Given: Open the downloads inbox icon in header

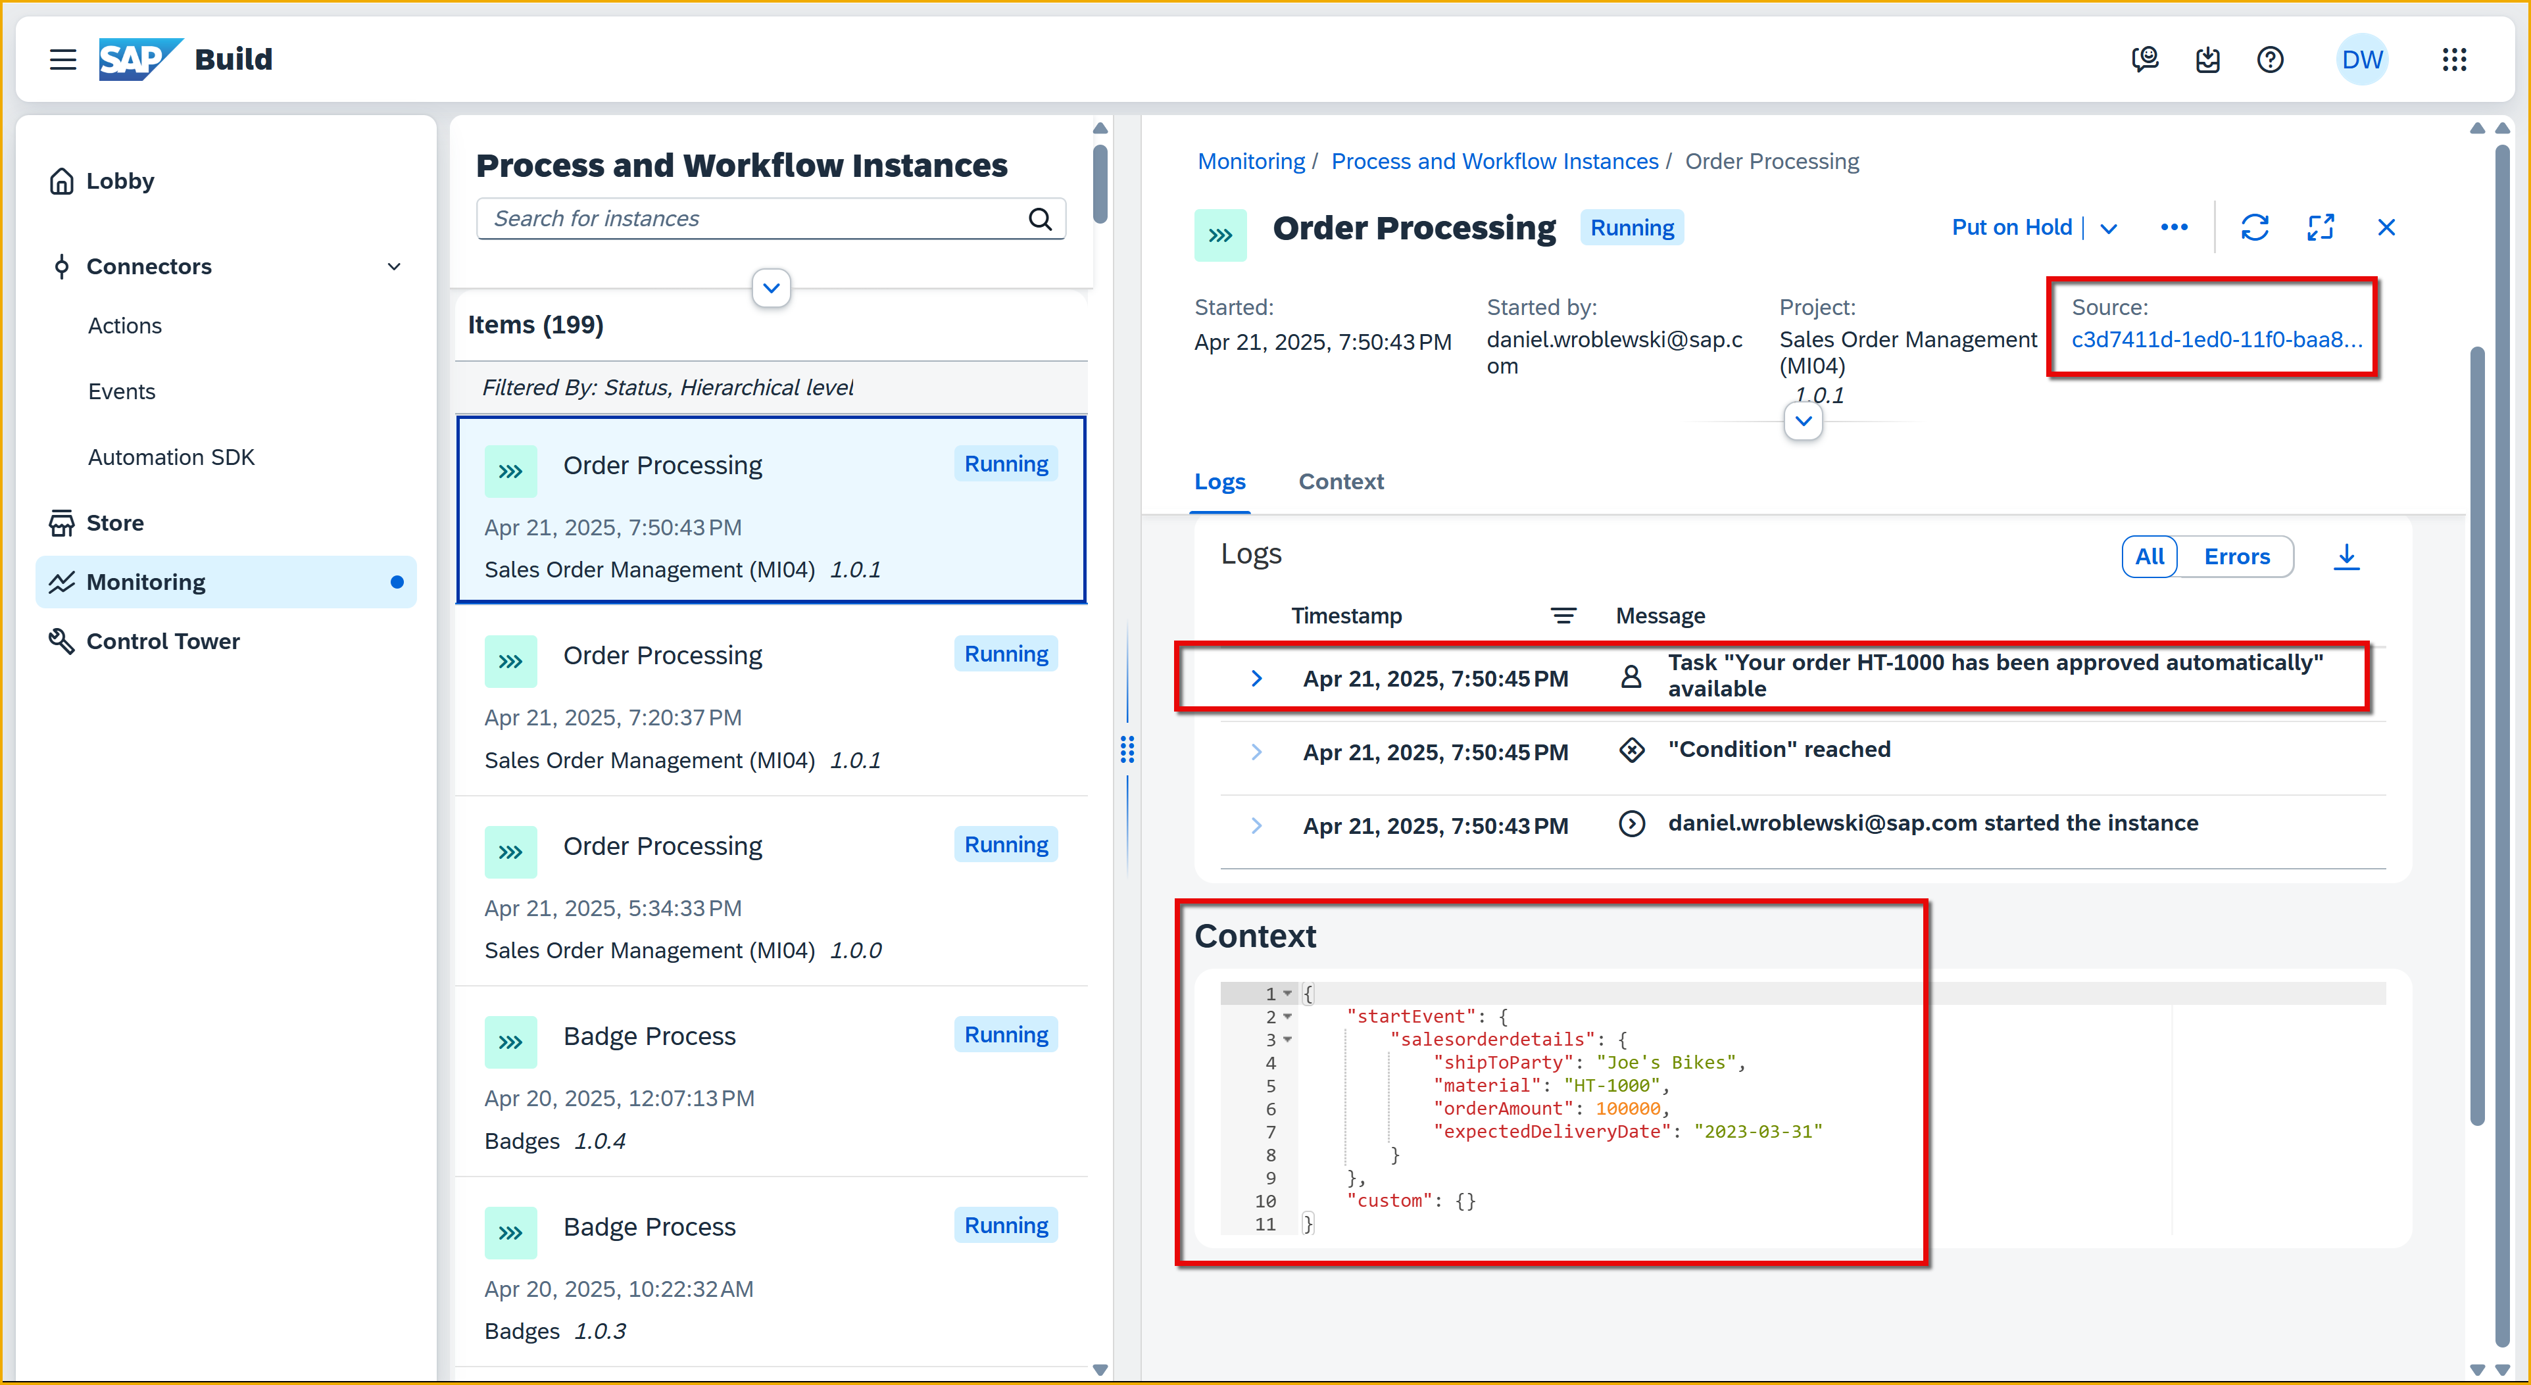Looking at the screenshot, I should click(2208, 59).
